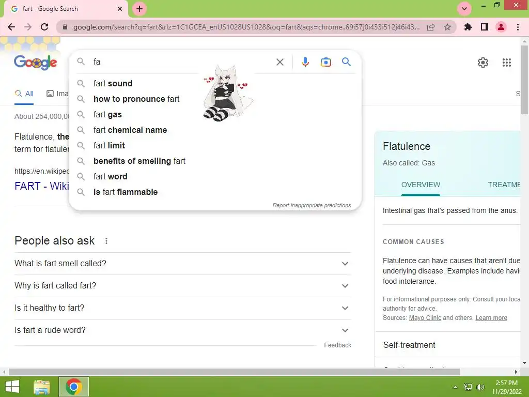
Task: Show hidden system tray icons
Action: point(455,387)
